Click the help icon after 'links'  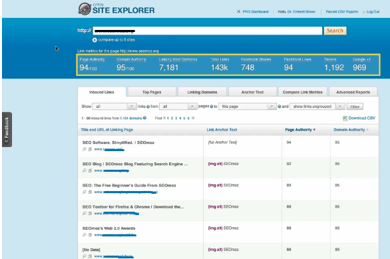pos(148,107)
